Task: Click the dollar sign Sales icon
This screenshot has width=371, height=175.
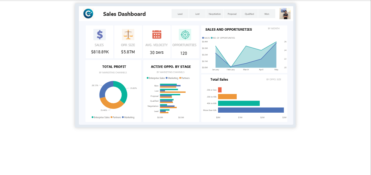Action: (100, 34)
